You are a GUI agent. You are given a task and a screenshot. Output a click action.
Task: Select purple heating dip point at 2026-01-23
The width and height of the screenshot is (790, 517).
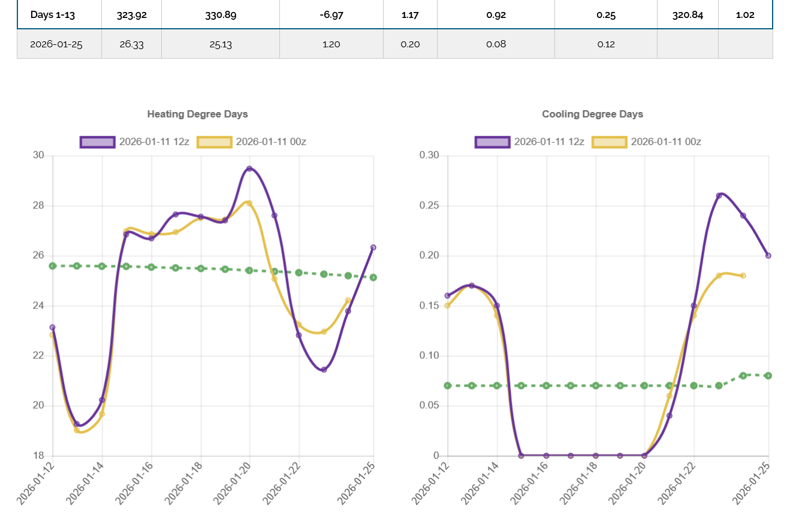[x=324, y=370]
